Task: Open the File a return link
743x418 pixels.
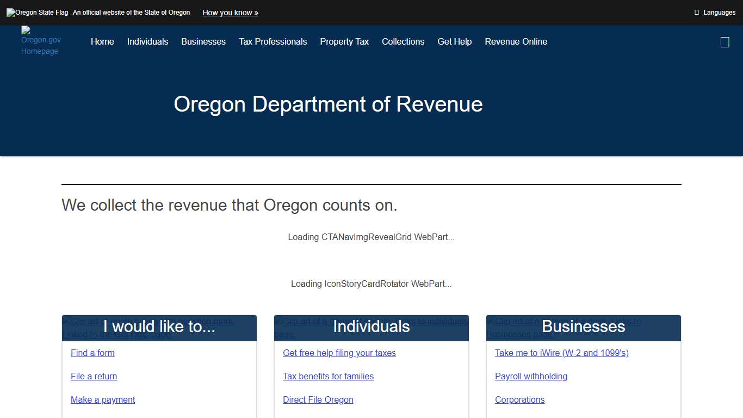Action: [x=94, y=376]
